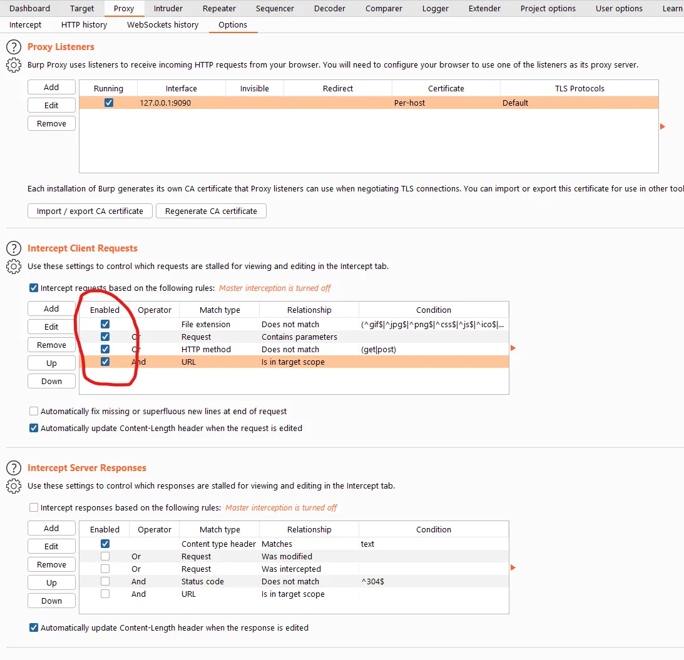This screenshot has height=660, width=684.
Task: Expand arrow beside client request rules table
Action: [x=513, y=348]
